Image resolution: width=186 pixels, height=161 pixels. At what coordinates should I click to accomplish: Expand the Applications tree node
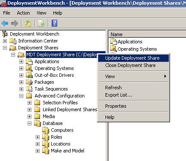(x=21, y=61)
